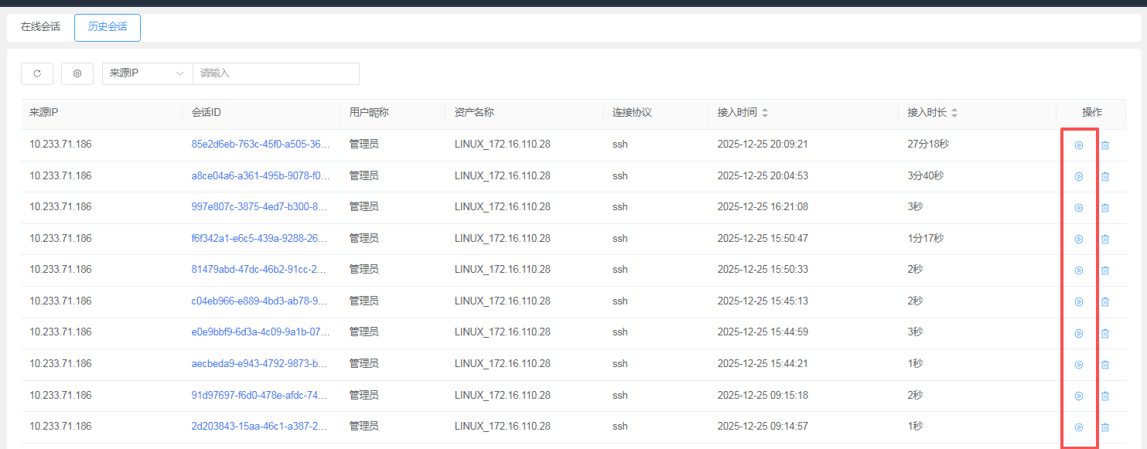Delete session 91d97697 record

pyautogui.click(x=1105, y=396)
